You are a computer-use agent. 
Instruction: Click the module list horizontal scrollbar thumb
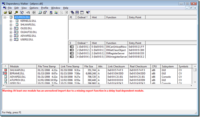(x=53, y=86)
